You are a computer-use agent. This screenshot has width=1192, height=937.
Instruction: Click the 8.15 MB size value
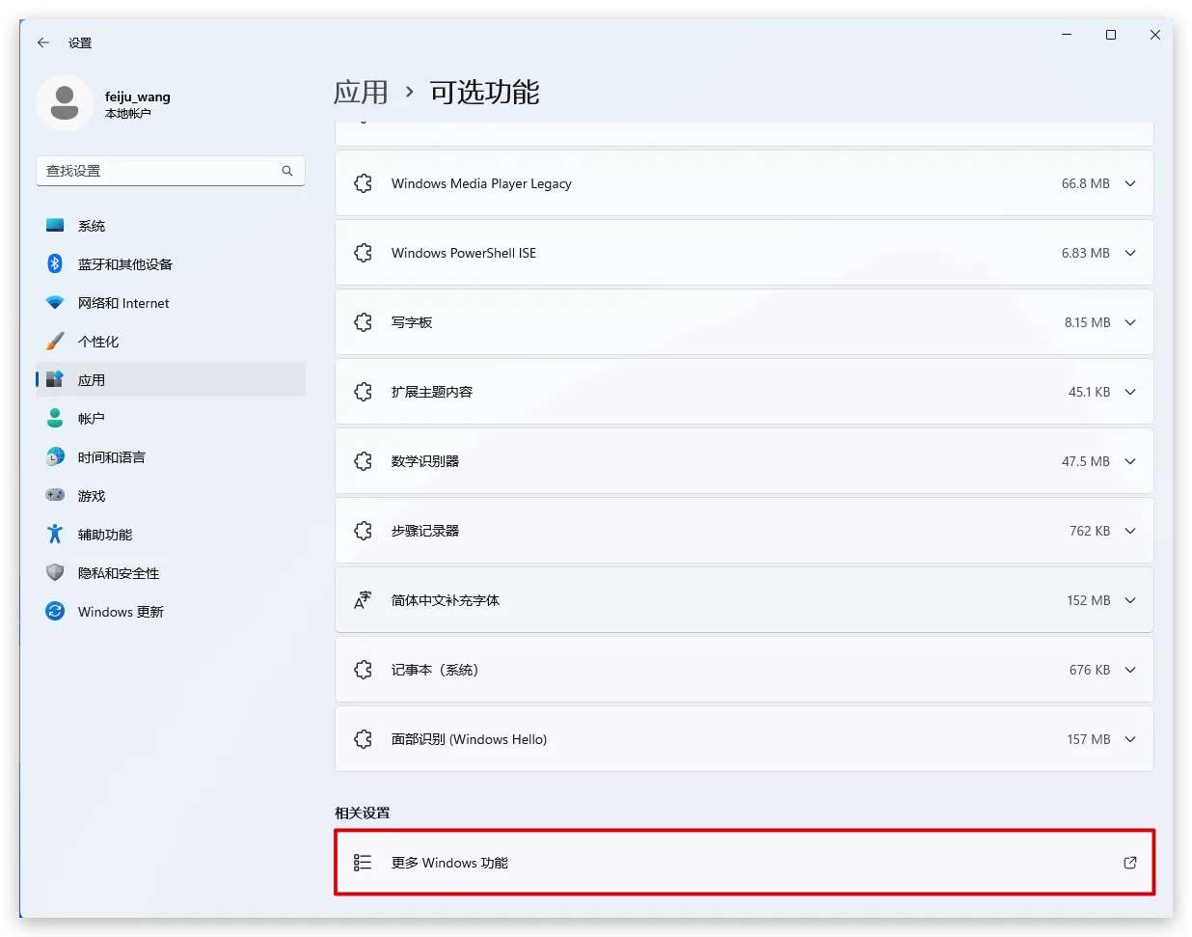(1088, 322)
